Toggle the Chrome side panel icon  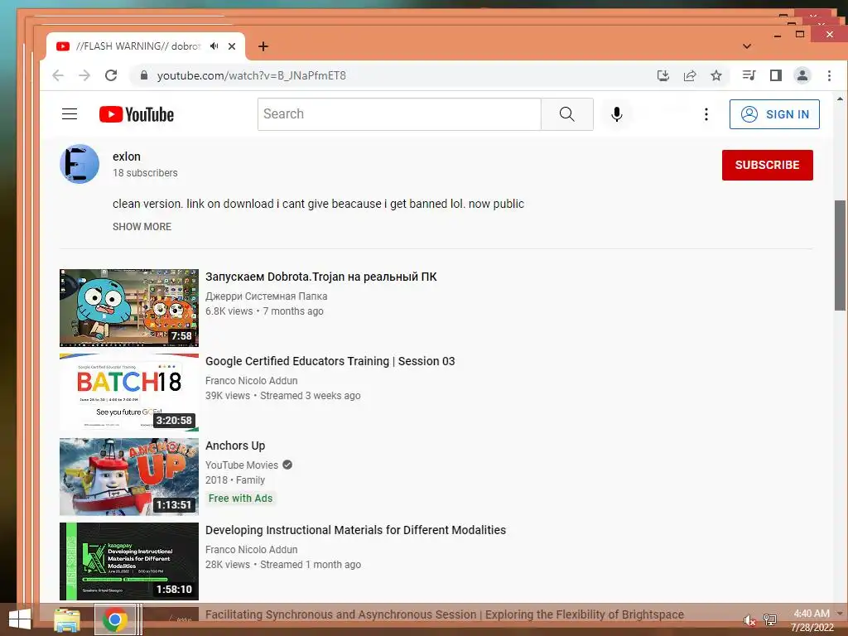click(x=775, y=75)
